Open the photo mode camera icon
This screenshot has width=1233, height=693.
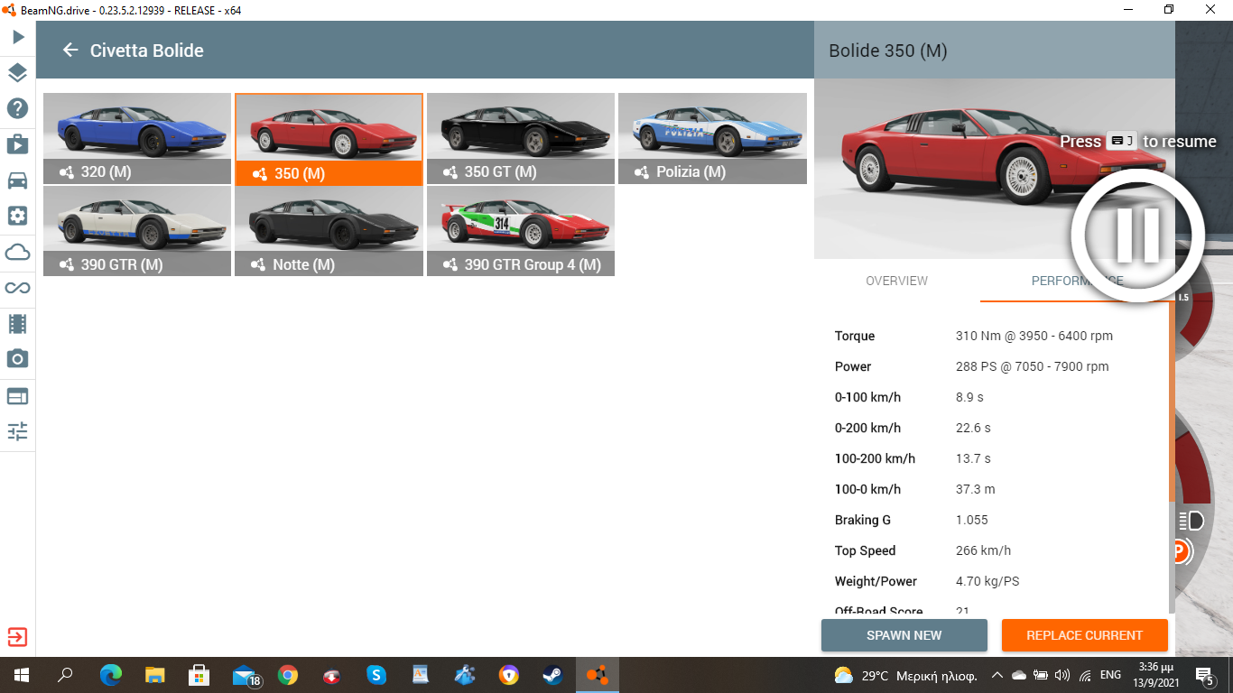(x=18, y=359)
